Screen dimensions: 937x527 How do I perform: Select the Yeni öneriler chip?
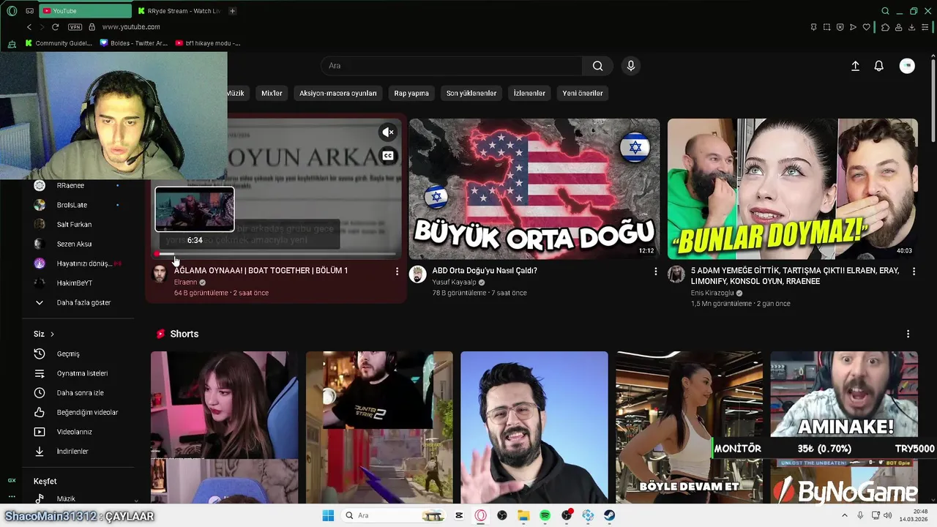583,93
